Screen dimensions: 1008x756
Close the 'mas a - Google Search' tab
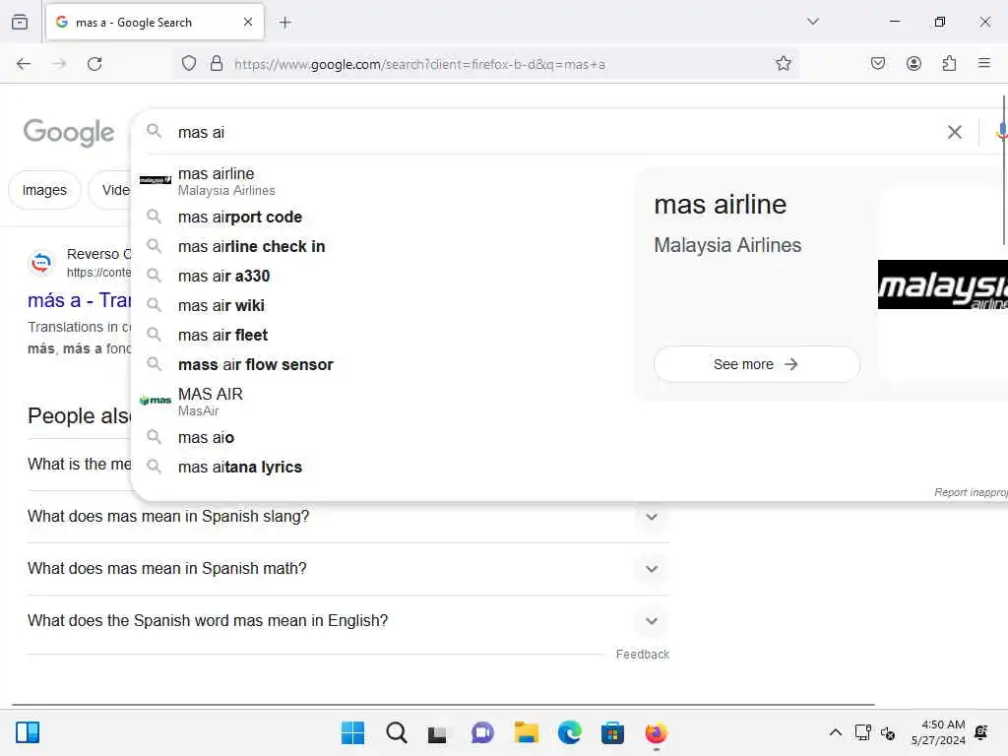tap(248, 22)
